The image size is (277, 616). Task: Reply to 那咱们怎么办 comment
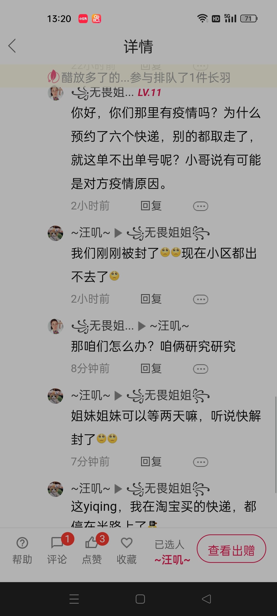151,369
